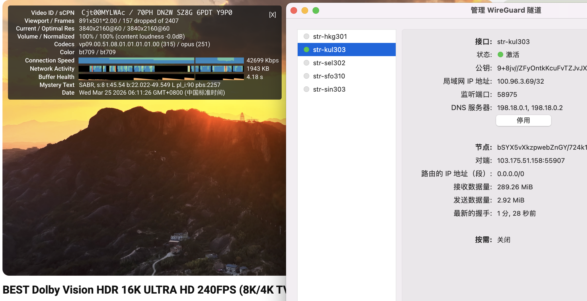This screenshot has width=587, height=301.
Task: Click the green 激活 indicator in the detail panel
Action: (500, 55)
